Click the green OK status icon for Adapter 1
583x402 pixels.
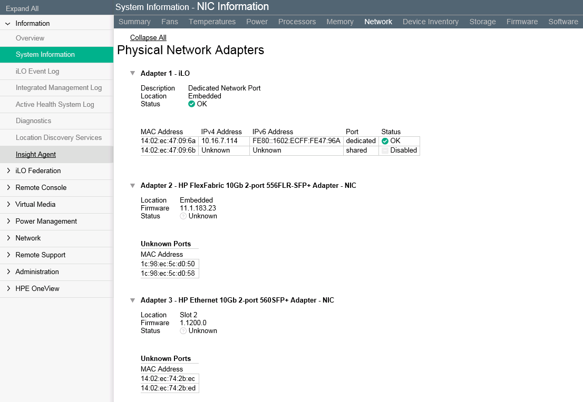[x=191, y=104]
